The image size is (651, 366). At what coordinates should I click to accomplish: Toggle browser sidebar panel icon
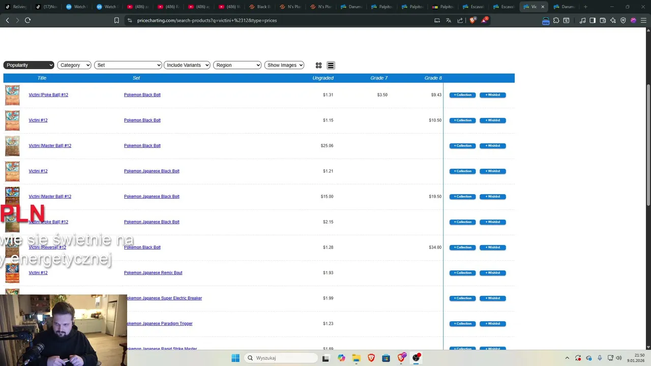click(x=593, y=20)
